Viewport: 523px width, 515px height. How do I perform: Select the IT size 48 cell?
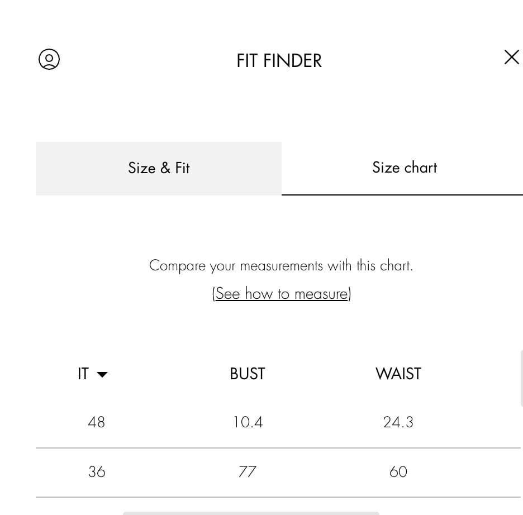click(x=96, y=422)
